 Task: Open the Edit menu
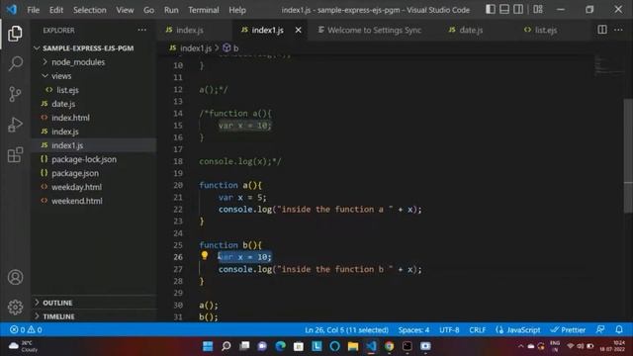[x=56, y=10]
